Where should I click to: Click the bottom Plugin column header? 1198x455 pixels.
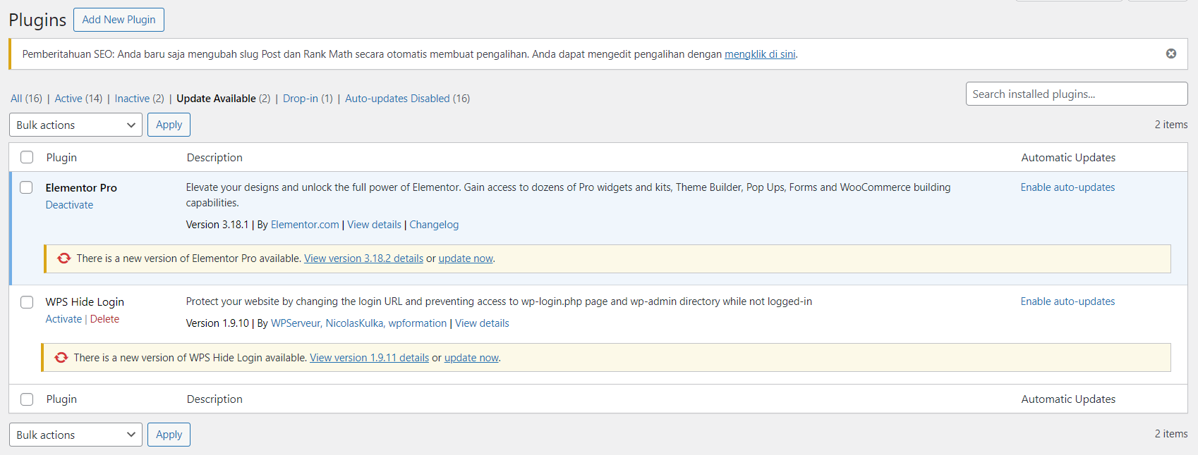point(61,399)
